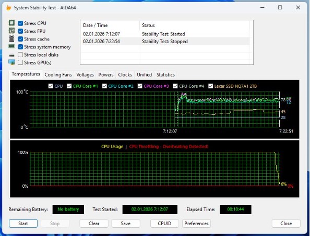Toggle the Lexar SSD NQ7A1 2TB graph checkbox

point(210,86)
